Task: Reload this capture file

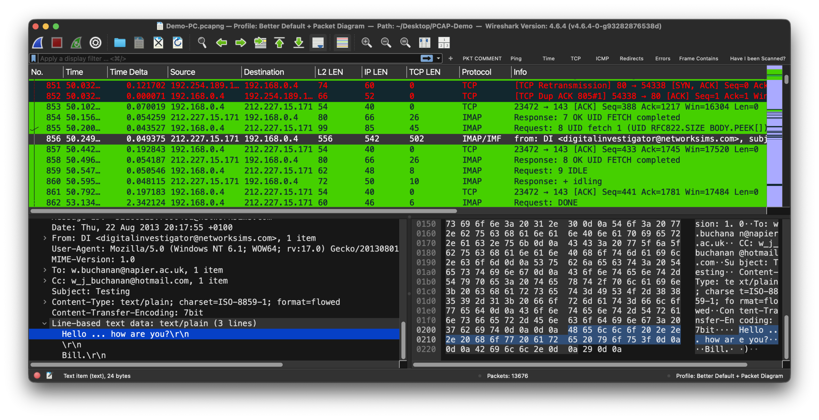Action: click(x=178, y=42)
